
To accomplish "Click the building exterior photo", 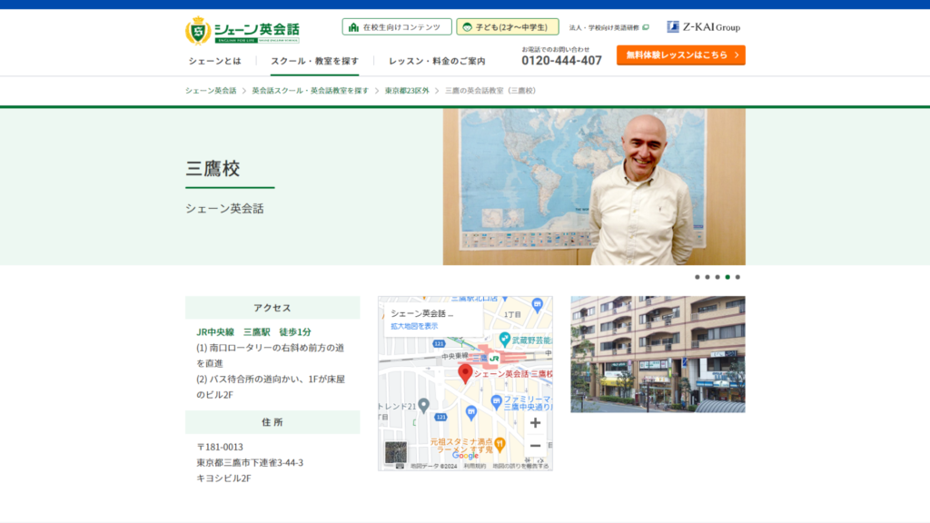I will tap(658, 355).
